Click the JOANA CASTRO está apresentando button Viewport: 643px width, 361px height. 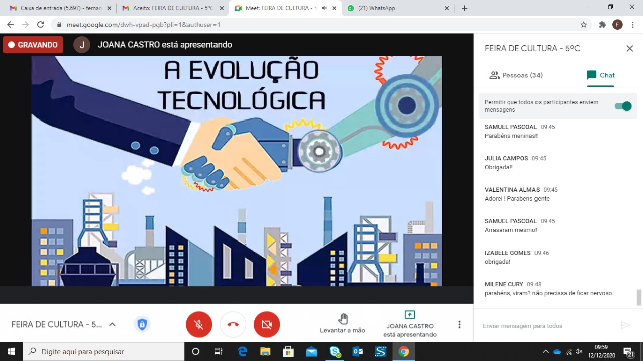pos(409,324)
